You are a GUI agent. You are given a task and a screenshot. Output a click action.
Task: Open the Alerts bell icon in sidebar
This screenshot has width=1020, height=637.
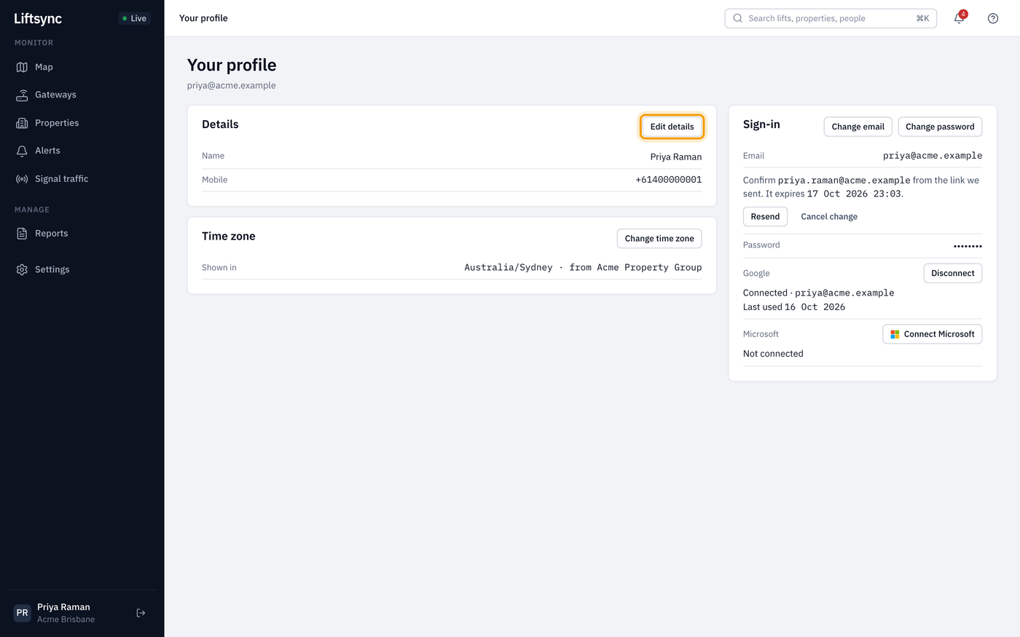click(22, 151)
